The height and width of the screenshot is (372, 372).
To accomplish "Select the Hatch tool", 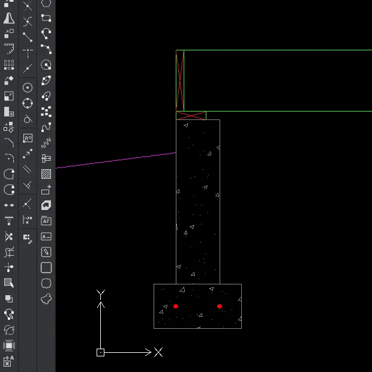I will [46, 174].
